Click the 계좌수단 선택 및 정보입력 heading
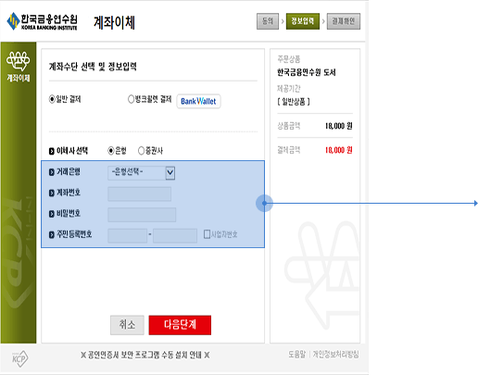 [93, 67]
